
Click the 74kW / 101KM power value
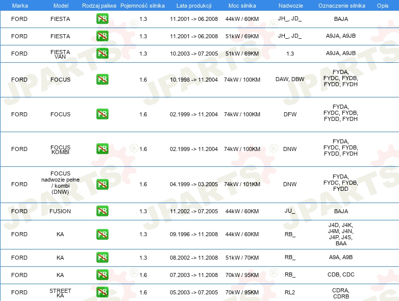coord(242,184)
